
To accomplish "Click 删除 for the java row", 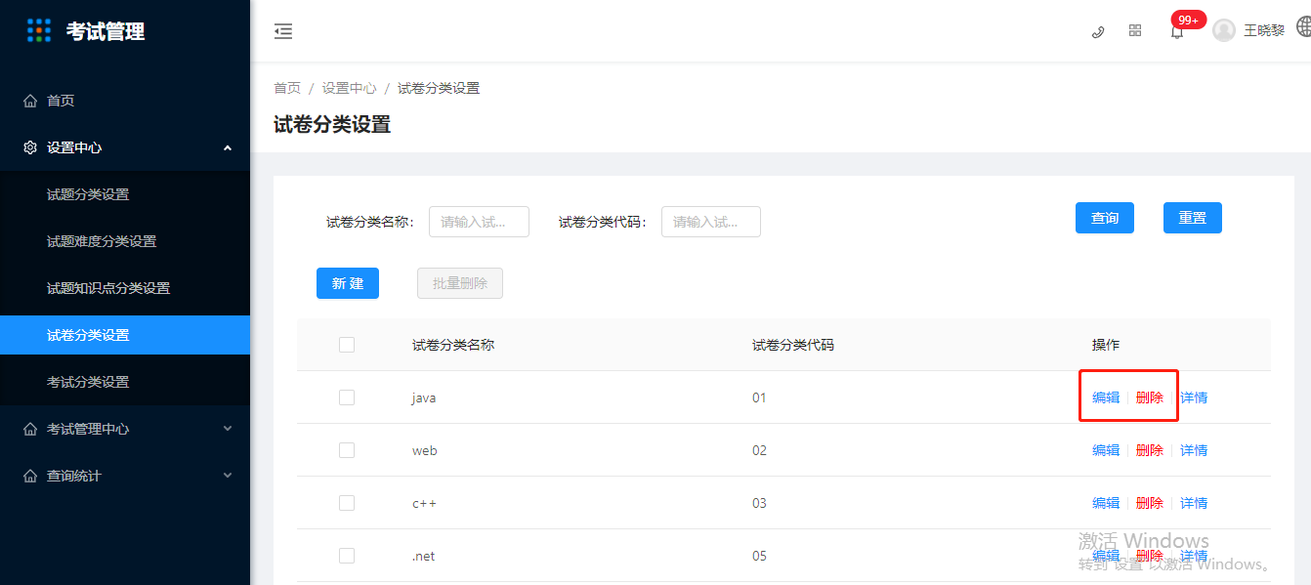I will pos(1150,397).
